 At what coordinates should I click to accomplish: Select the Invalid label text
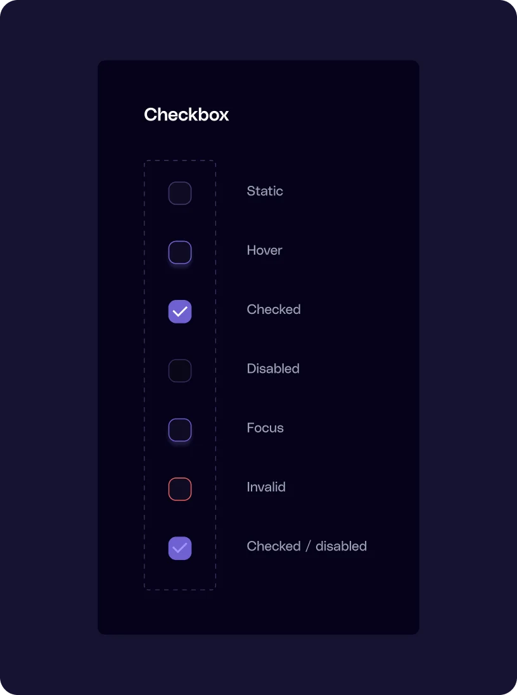coord(266,487)
